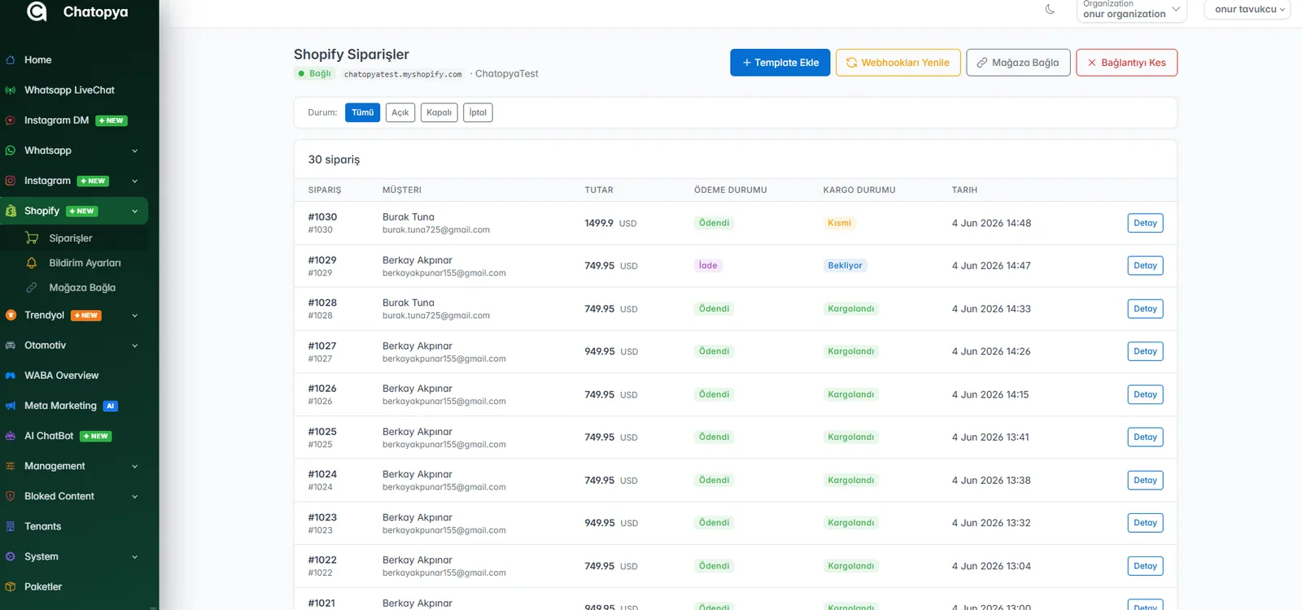
Task: Toggle dark mode moon icon
Action: tap(1050, 10)
